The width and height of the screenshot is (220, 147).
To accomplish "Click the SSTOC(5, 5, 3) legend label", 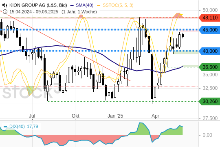I will [x=118, y=5].
